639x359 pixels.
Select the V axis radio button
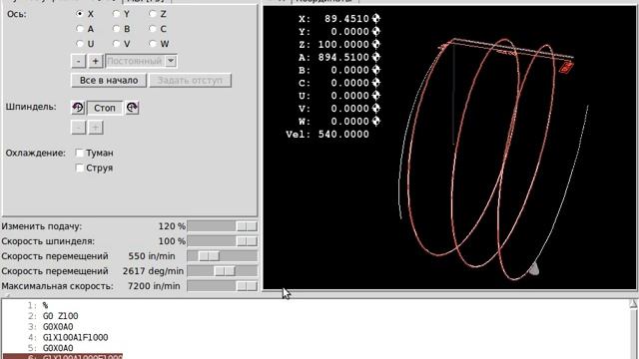[x=117, y=44]
